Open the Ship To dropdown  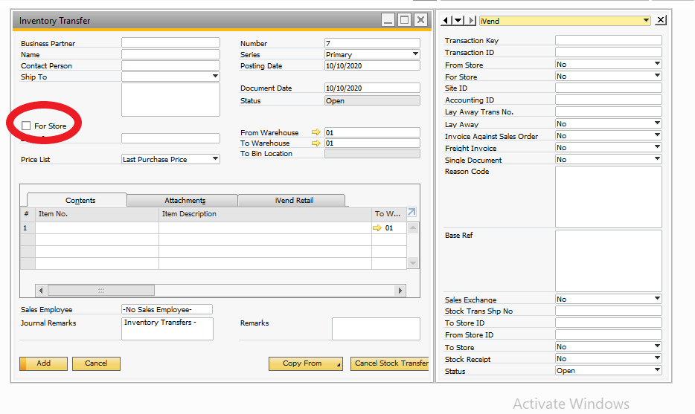[x=215, y=76]
